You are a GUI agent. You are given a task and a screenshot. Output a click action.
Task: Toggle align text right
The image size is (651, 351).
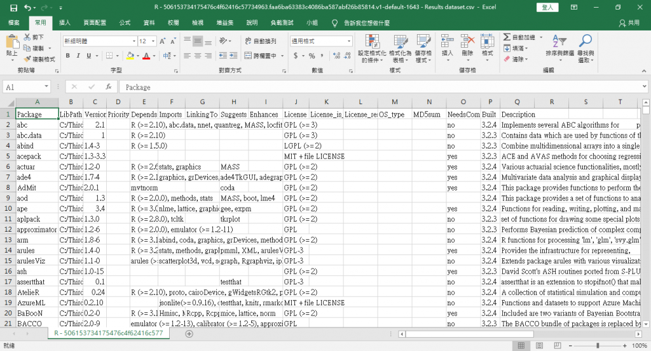(x=208, y=55)
